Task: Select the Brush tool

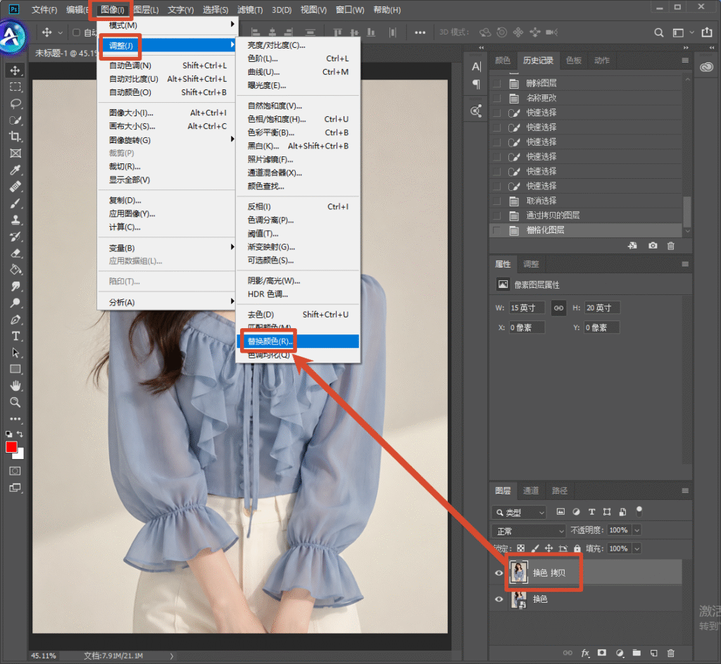Action: coord(15,203)
